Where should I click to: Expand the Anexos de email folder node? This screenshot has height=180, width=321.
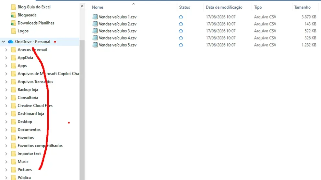[6, 50]
